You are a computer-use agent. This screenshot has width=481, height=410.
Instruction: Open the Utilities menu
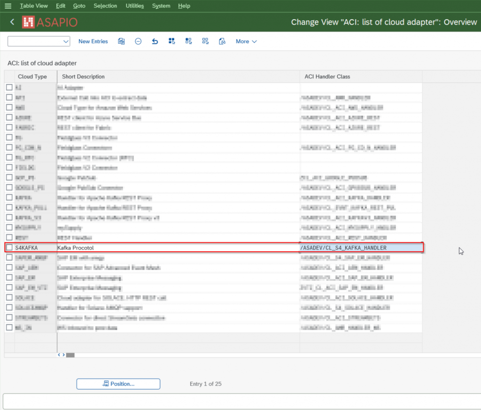pos(135,6)
